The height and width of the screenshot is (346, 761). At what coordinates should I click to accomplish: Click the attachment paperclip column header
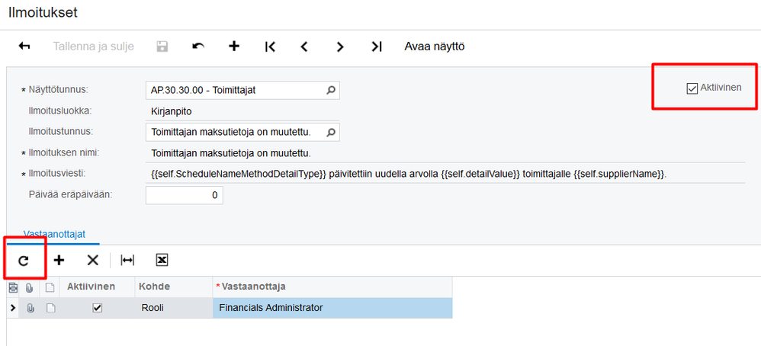(x=29, y=287)
